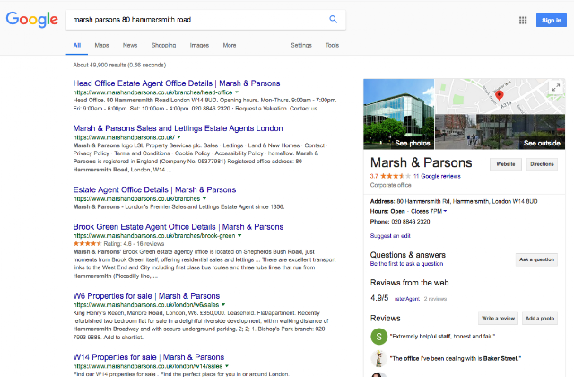Click 'See photos' building thumbnail
The height and width of the screenshot is (377, 574).
pos(398,114)
